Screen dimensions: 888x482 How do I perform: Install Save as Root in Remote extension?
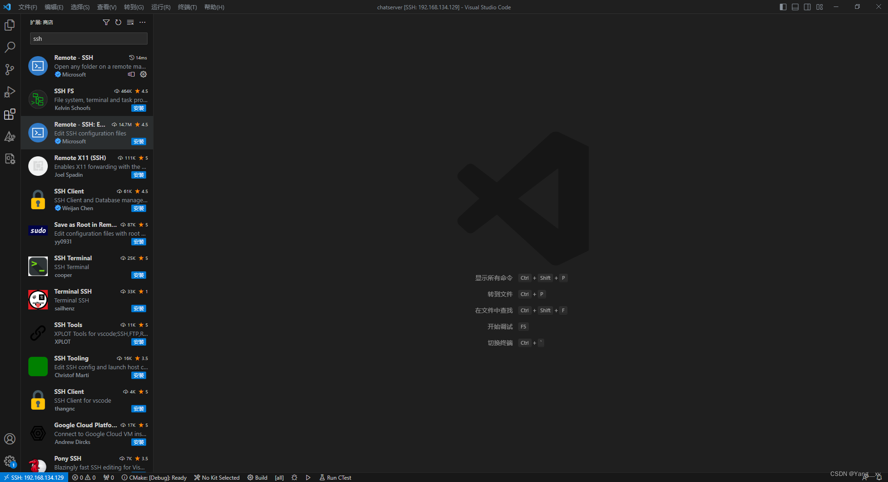[139, 242]
